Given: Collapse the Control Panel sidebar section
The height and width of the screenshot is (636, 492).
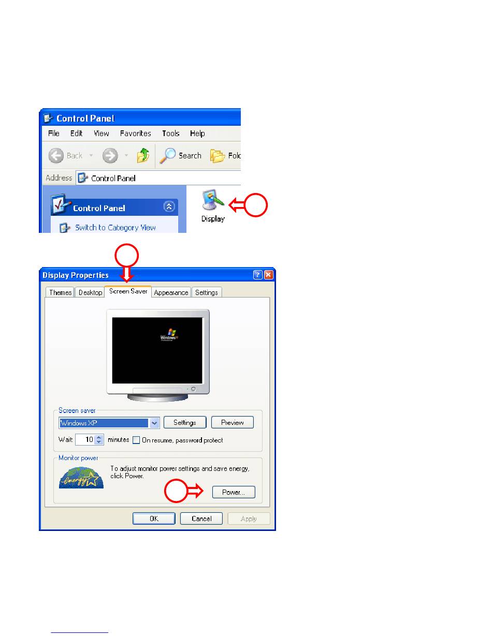Looking at the screenshot, I should 169,206.
